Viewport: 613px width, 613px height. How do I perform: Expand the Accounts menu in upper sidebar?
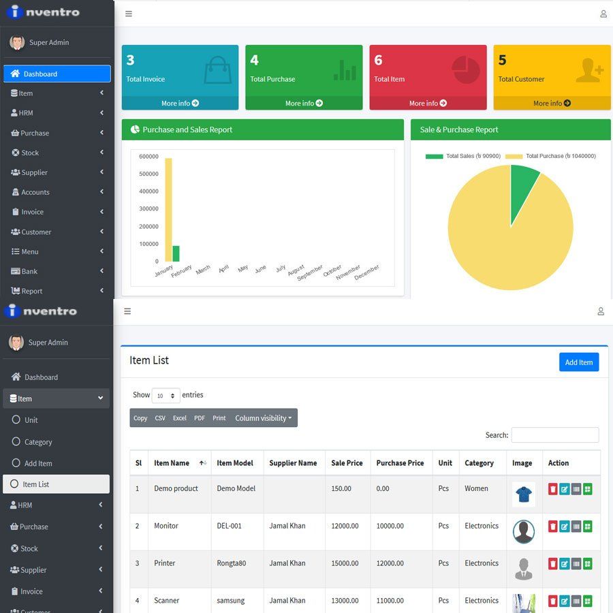point(57,192)
